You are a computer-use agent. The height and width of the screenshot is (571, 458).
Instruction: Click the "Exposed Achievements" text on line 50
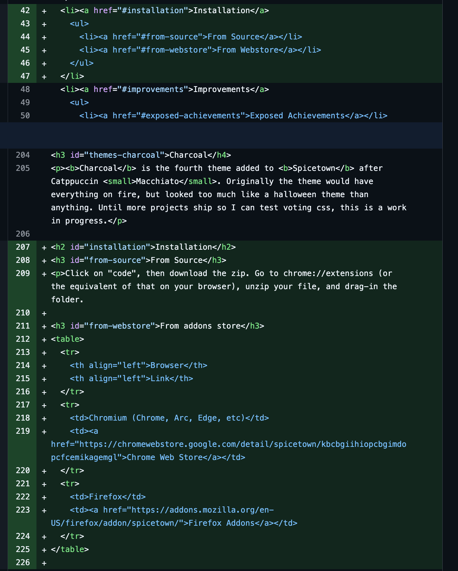pyautogui.click(x=297, y=116)
